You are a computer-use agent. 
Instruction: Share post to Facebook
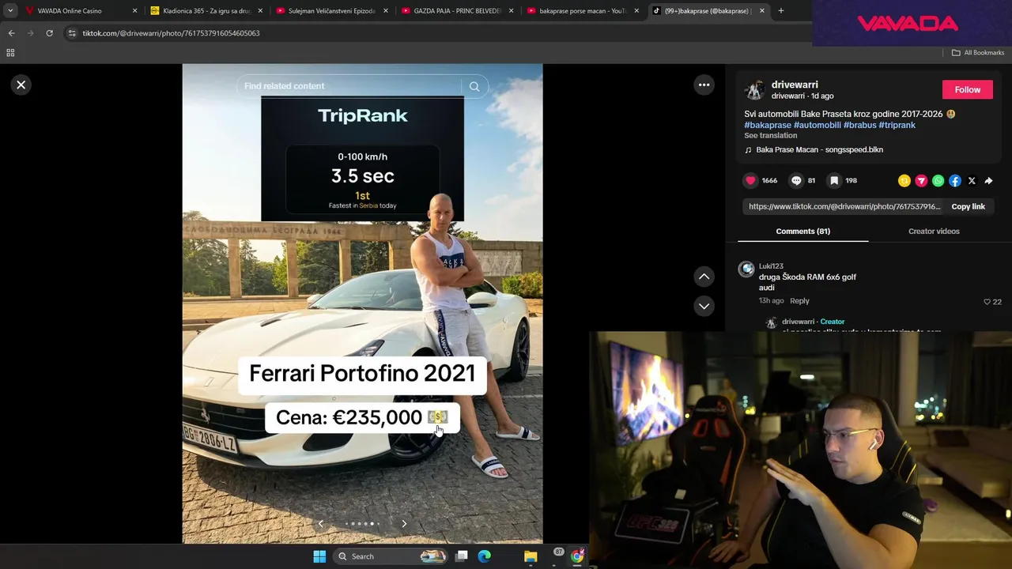click(x=955, y=181)
